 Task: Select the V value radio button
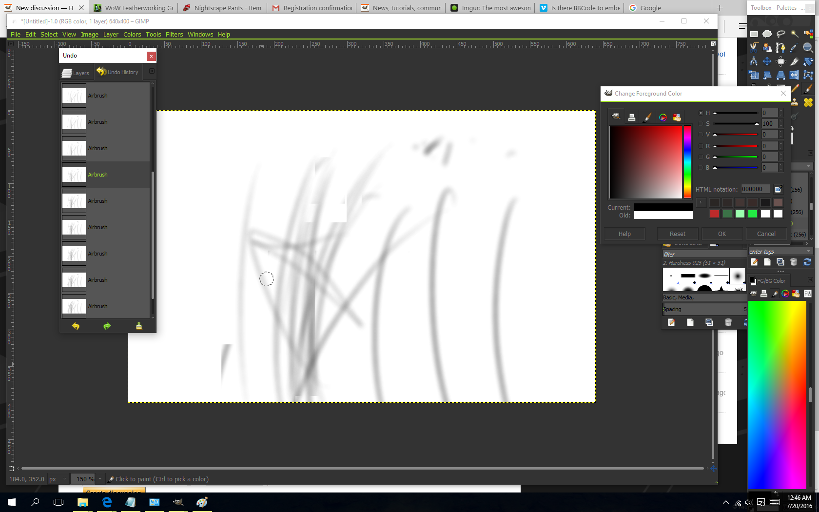tap(701, 135)
